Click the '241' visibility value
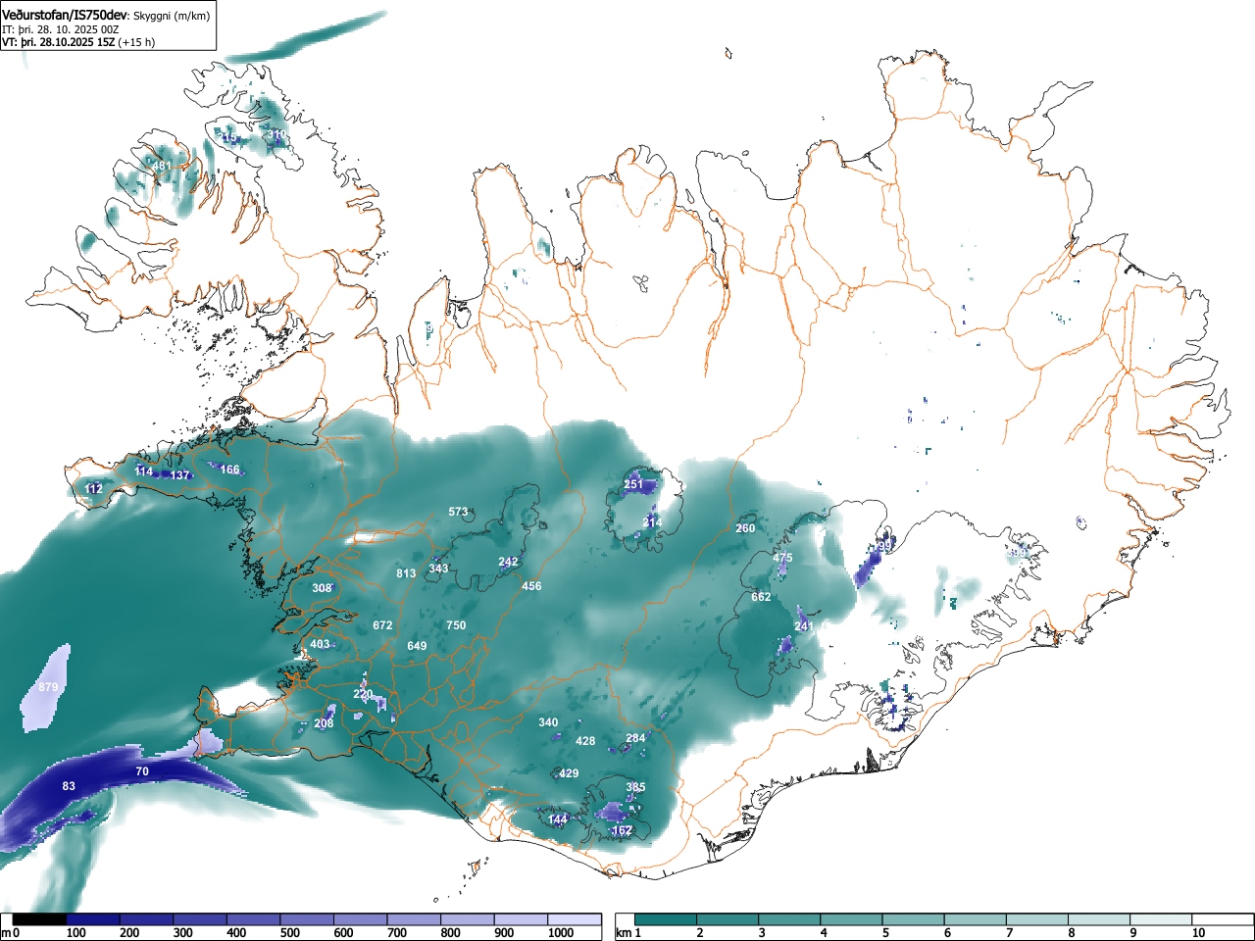The image size is (1255, 941). coord(804,626)
